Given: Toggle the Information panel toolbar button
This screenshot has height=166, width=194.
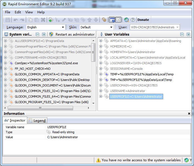Looking at the screenshot, I should coord(112,20).
